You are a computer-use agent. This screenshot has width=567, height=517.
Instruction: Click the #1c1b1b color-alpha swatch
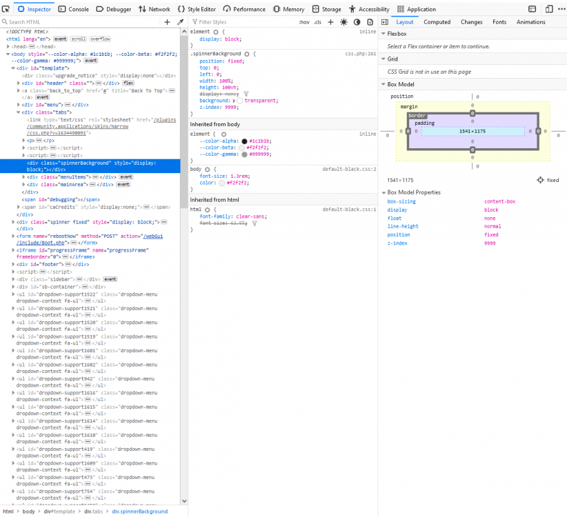[244, 141]
